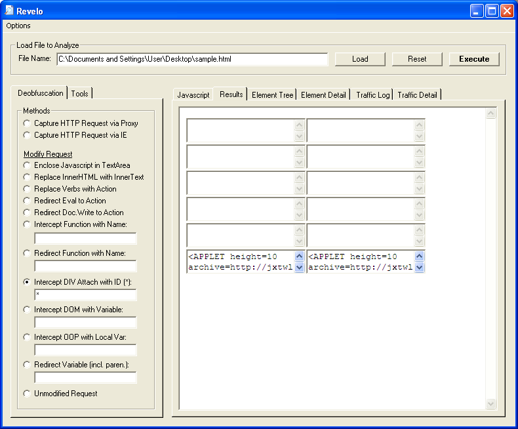Click Results pane scroll-down arrow
The width and height of the screenshot is (518, 429).
click(x=491, y=403)
